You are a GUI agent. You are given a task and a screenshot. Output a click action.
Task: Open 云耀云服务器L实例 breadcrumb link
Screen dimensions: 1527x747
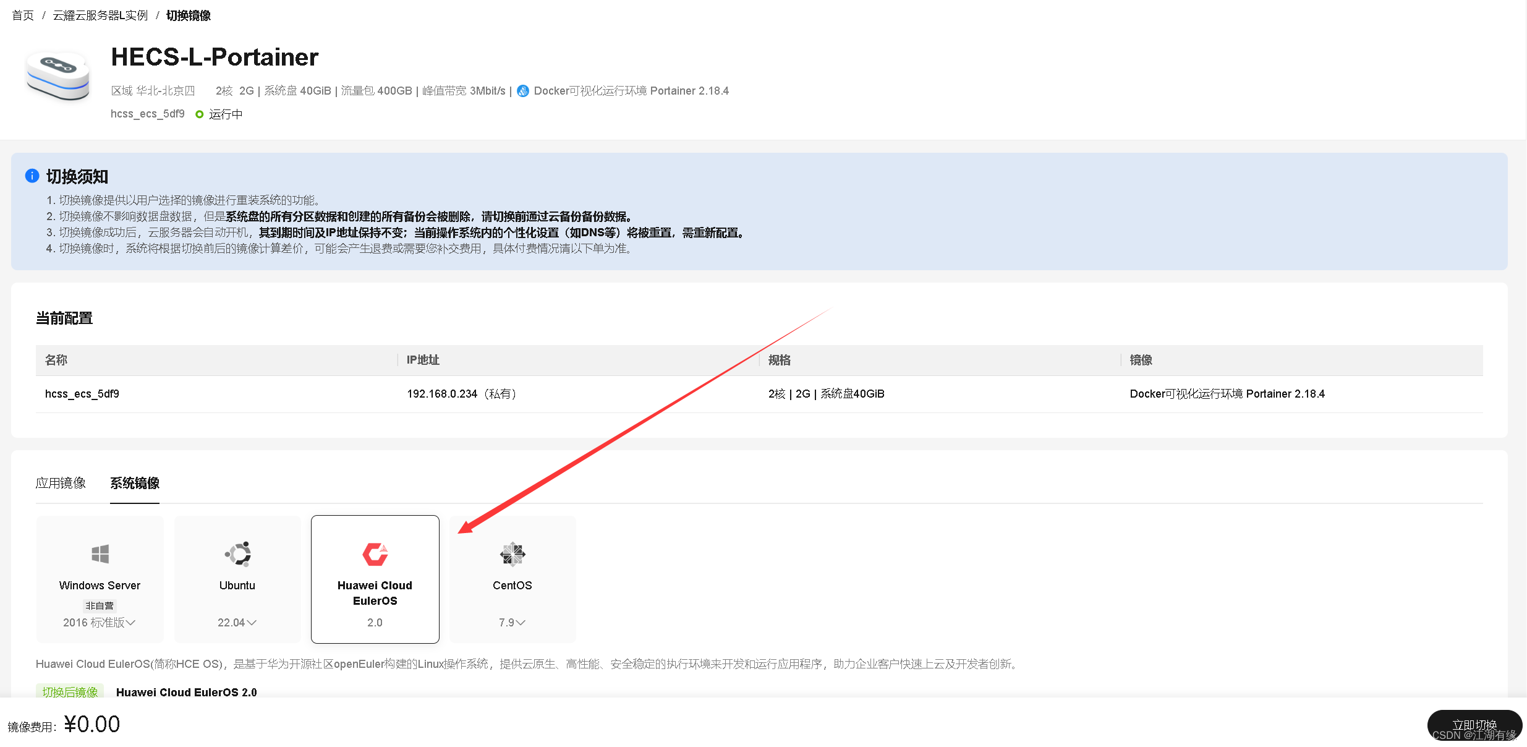coord(100,15)
